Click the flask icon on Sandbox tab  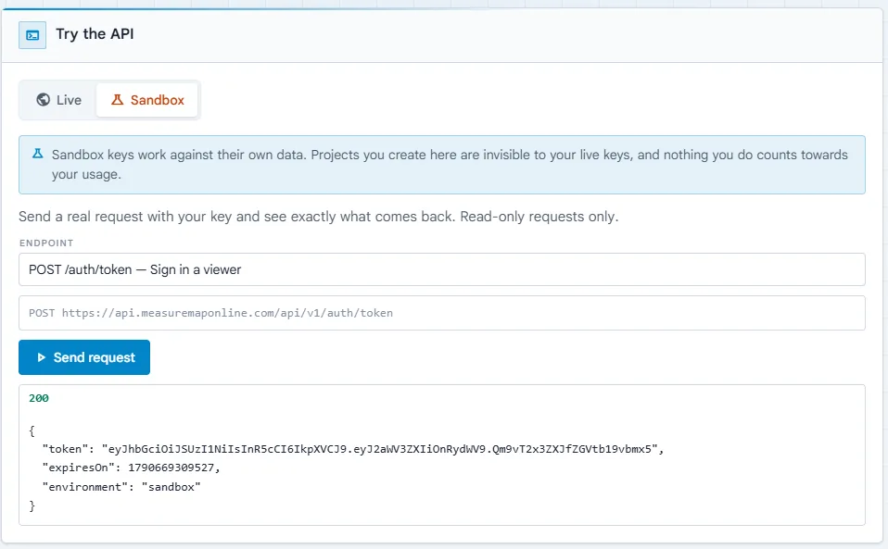[117, 99]
